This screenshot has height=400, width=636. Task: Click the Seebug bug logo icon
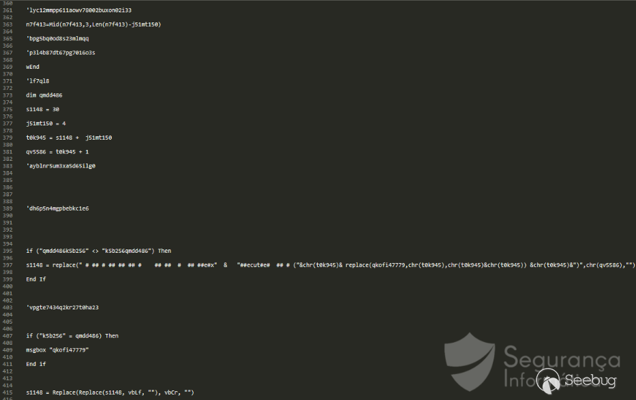(548, 380)
